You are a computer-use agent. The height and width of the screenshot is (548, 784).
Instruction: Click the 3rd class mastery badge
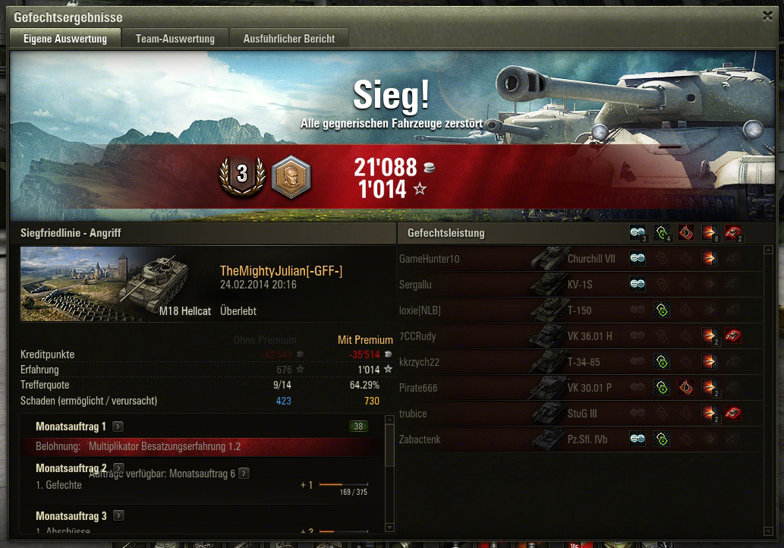[x=243, y=175]
